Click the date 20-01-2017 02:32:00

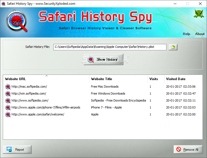[x=181, y=114]
